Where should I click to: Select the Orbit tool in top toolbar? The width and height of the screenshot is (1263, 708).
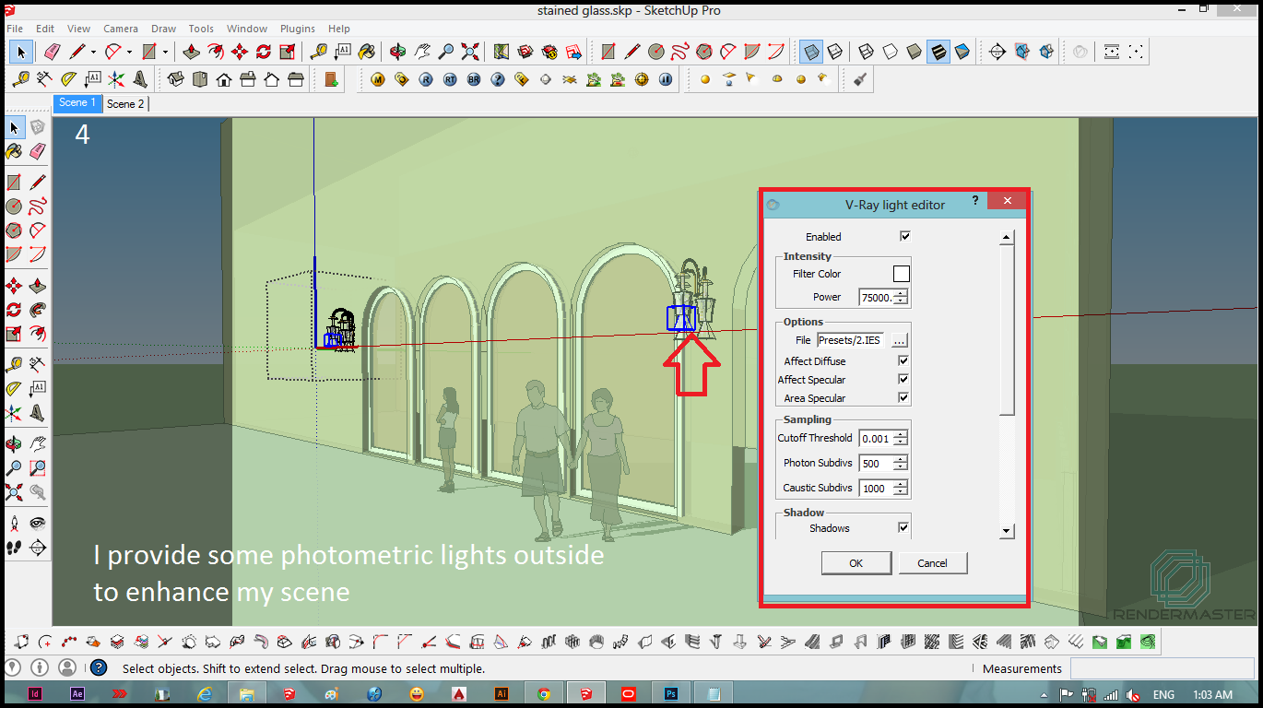[398, 52]
